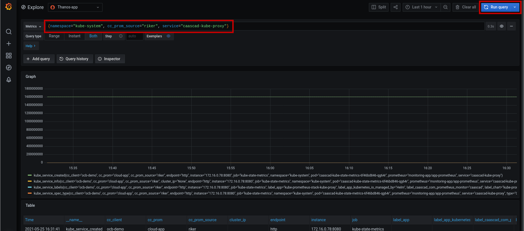Open the Create plus icon in sidebar
The height and width of the screenshot is (231, 524).
tap(9, 44)
